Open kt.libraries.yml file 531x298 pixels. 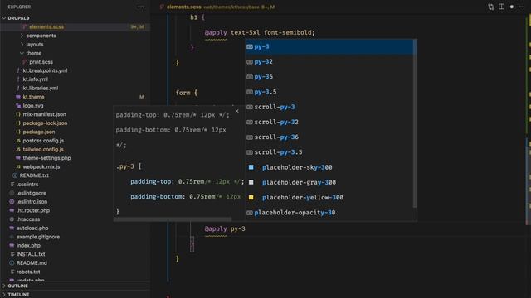41,89
